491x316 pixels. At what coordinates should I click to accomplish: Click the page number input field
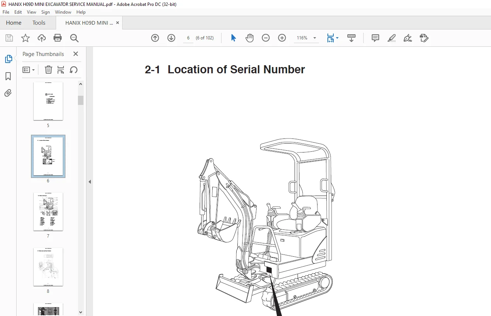point(188,38)
